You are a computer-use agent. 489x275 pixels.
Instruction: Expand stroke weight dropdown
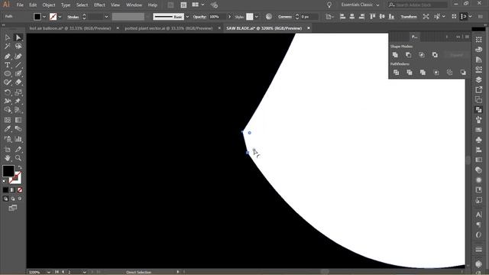[106, 17]
